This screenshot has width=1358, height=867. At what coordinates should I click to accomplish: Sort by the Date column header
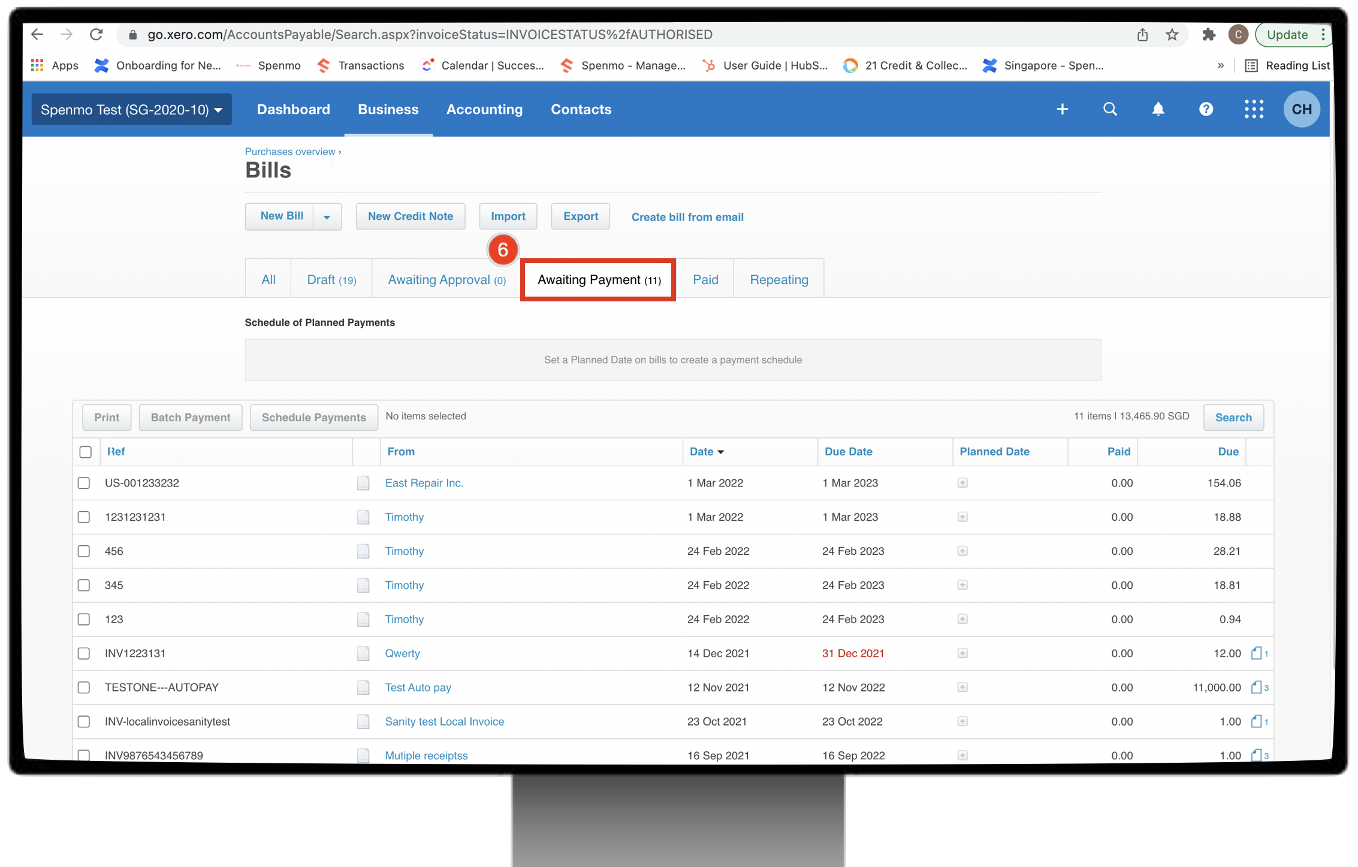[x=706, y=452]
